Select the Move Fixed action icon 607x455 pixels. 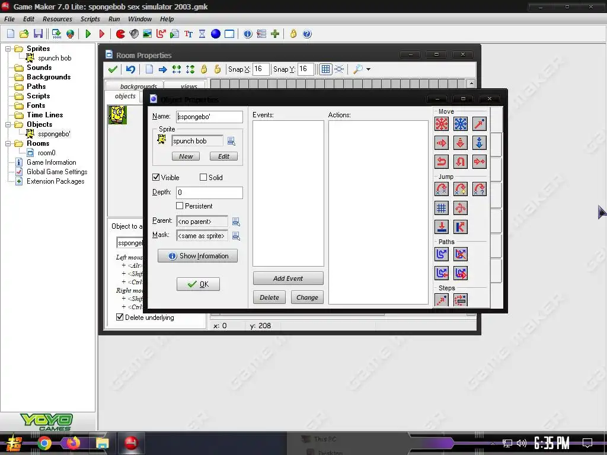pos(441,124)
